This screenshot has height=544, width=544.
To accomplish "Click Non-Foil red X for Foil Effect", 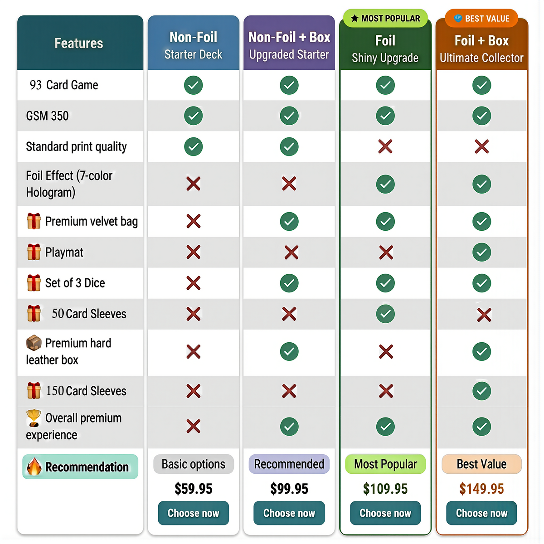I will [x=194, y=184].
